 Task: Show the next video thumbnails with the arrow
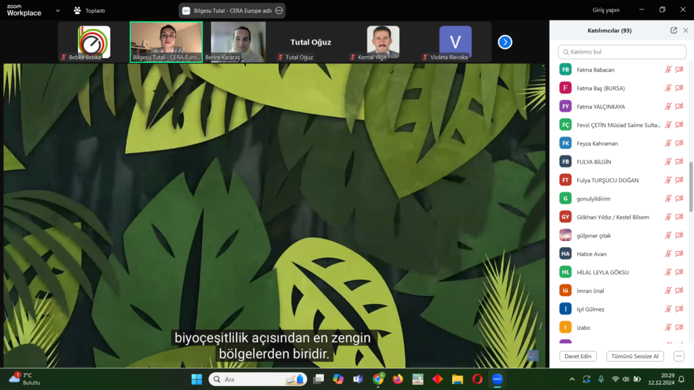[505, 42]
